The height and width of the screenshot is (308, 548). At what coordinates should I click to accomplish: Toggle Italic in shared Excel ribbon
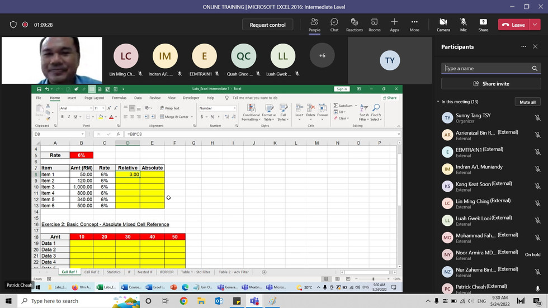69,117
